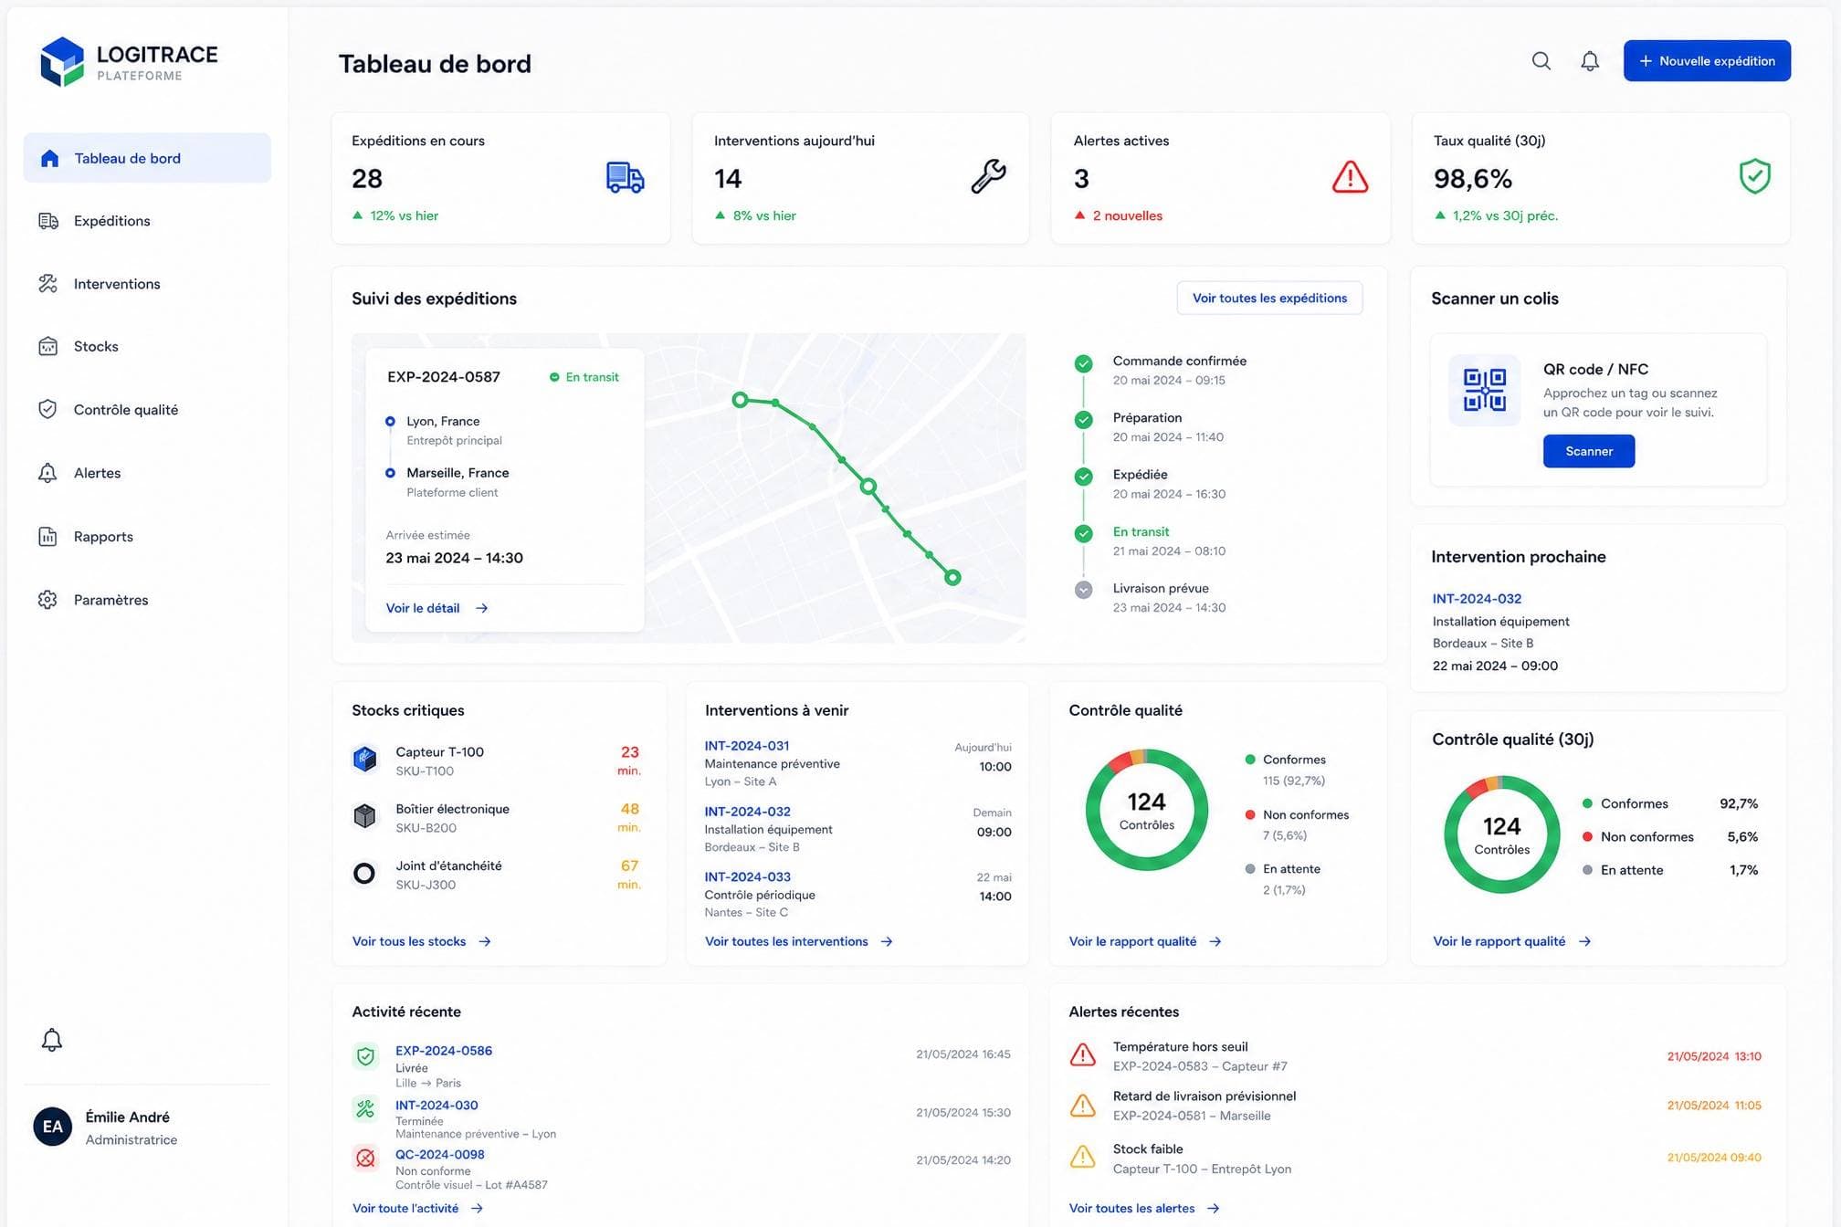Open Voir toute l'activité link
This screenshot has height=1227, width=1841.
click(x=418, y=1208)
